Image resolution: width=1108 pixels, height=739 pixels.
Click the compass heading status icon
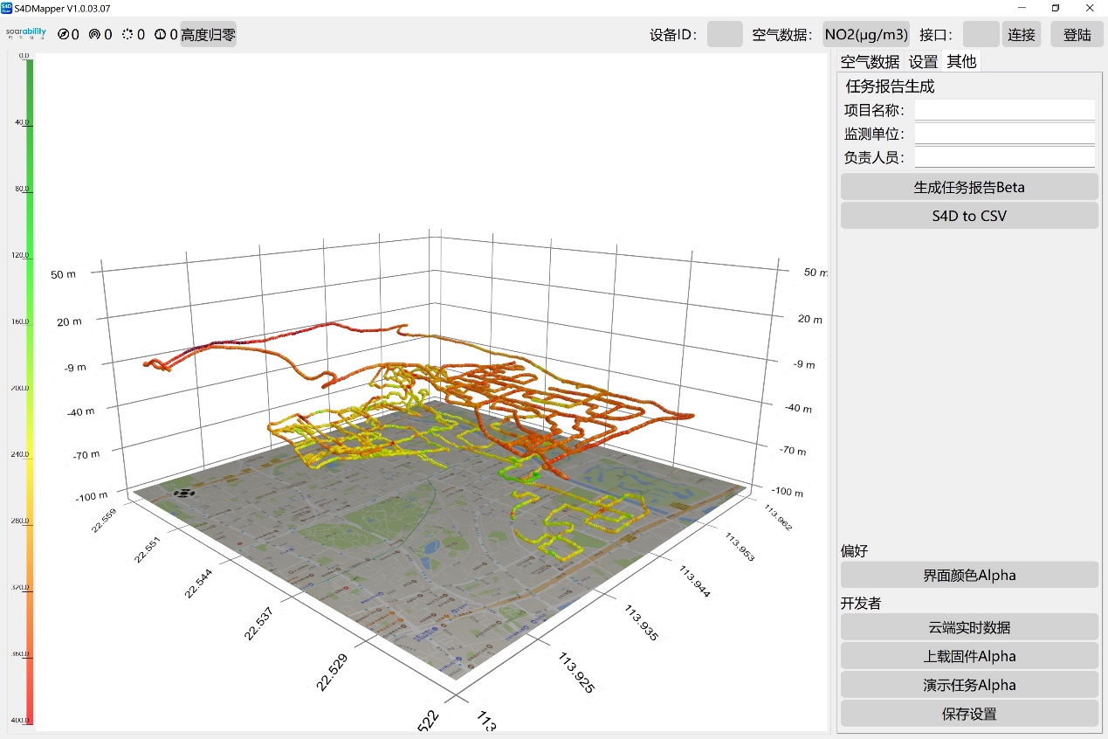click(x=64, y=35)
